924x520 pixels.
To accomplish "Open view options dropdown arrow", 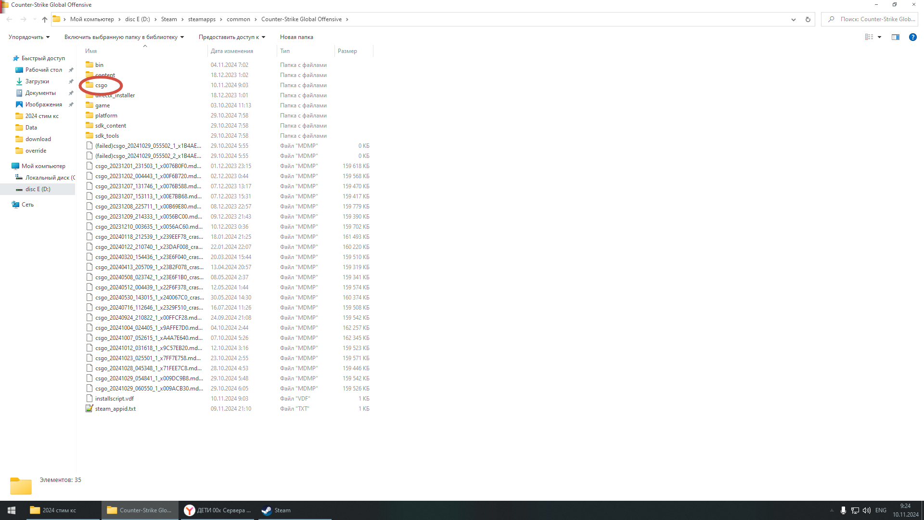I will point(879,37).
